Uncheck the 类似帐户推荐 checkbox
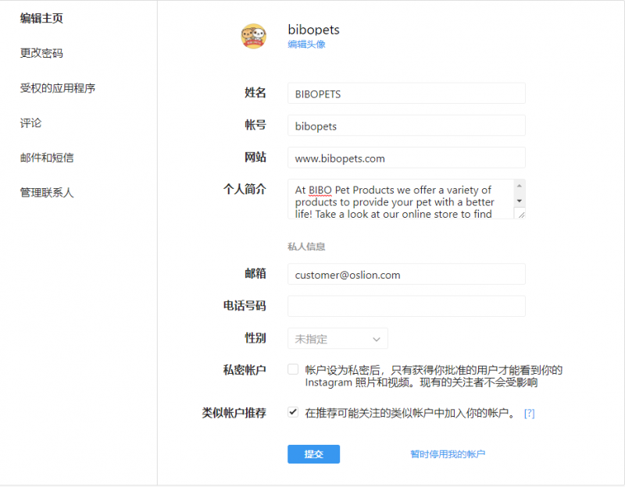This screenshot has height=487, width=625. coord(293,412)
